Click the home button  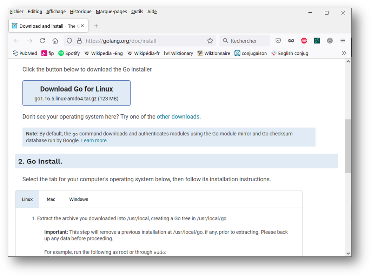pyautogui.click(x=55, y=41)
